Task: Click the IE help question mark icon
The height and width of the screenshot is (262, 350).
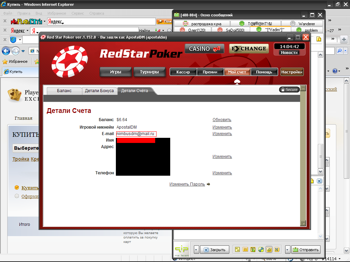Action: 335,71
